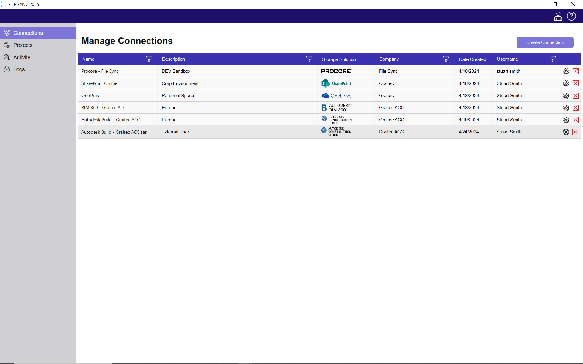
Task: Open the Company column filter
Action: [446, 59]
